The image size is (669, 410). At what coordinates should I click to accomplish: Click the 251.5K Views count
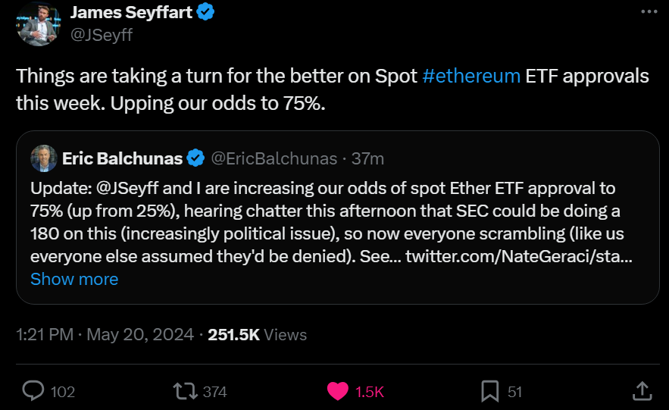coord(258,334)
